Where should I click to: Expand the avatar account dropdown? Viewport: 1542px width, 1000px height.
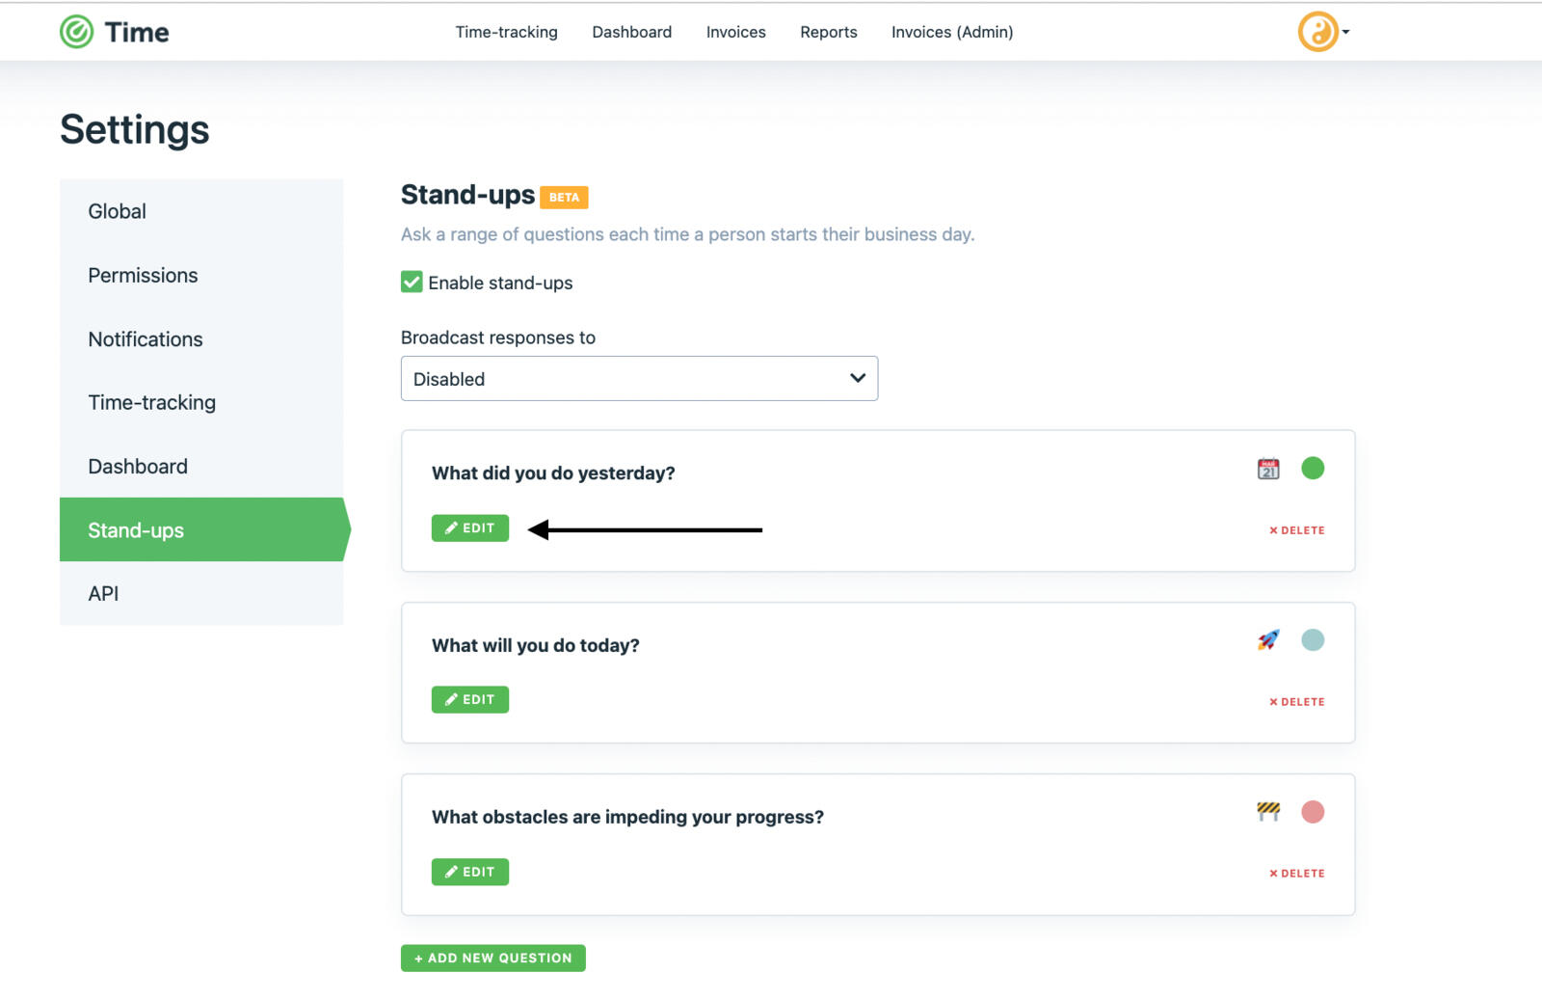tap(1345, 32)
